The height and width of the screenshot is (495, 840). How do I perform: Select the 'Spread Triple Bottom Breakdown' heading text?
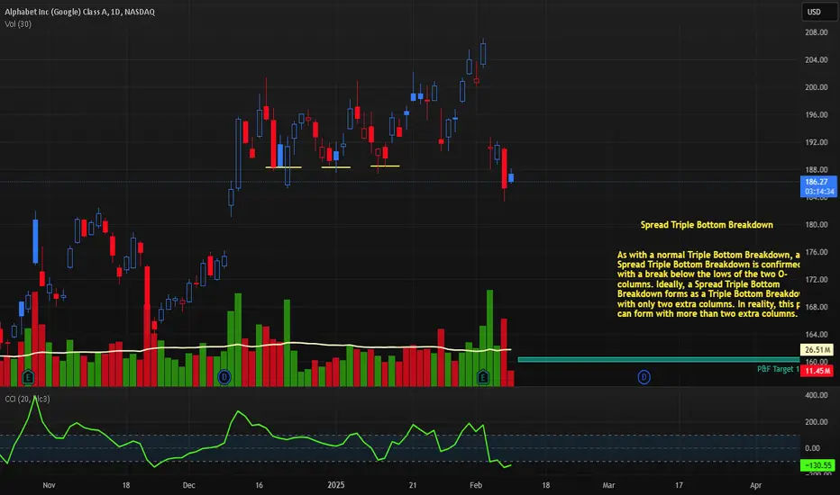coord(707,225)
